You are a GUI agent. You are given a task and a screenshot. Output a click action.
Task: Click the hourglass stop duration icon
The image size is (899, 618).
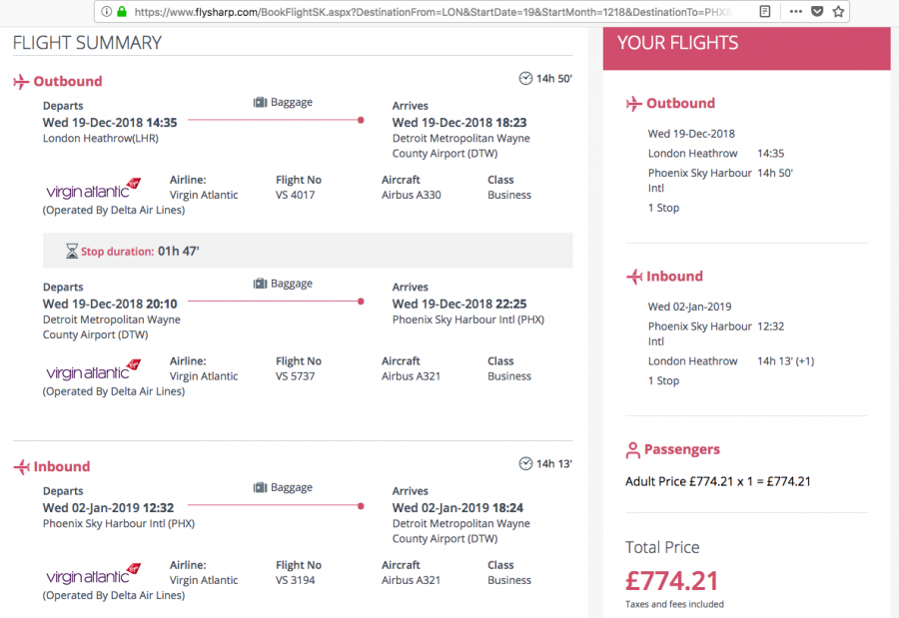[x=72, y=252]
